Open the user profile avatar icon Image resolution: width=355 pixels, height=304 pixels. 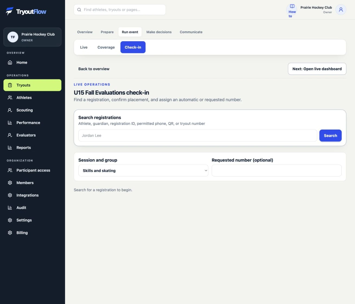341,10
